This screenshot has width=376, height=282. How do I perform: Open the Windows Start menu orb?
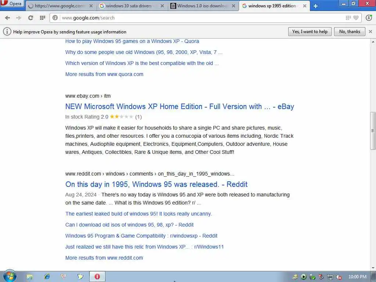point(10,276)
